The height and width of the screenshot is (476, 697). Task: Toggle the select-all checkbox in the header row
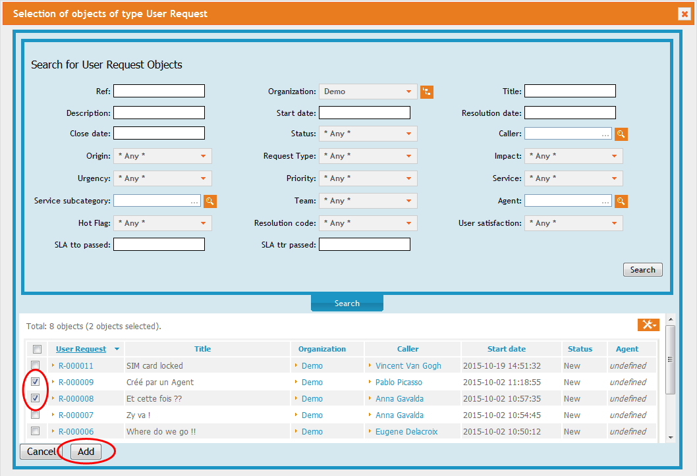coord(37,349)
